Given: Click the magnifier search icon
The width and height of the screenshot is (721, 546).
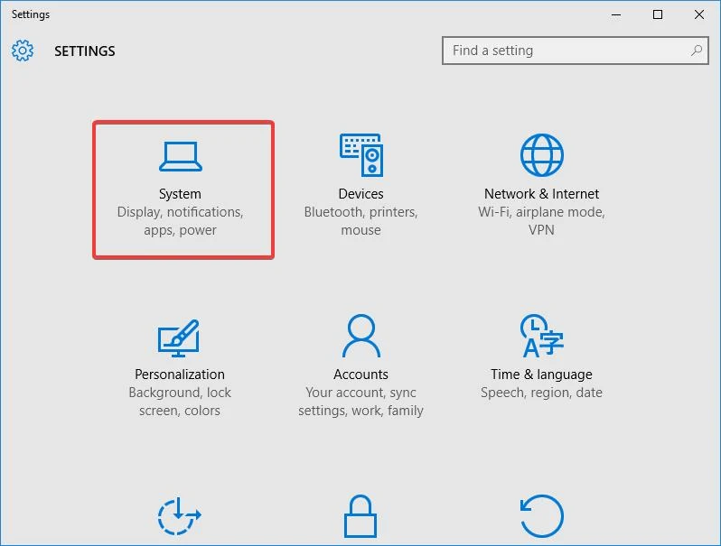Looking at the screenshot, I should 697,50.
